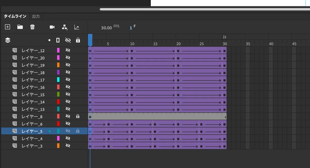Toggle layer parenting view icon
Viewport: 310px width, 168px height.
pyautogui.click(x=65, y=27)
